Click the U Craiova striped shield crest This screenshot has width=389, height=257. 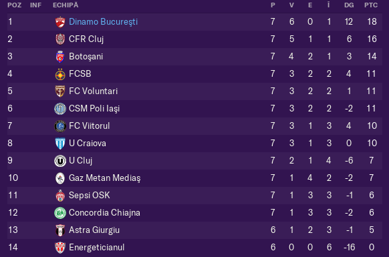click(60, 144)
